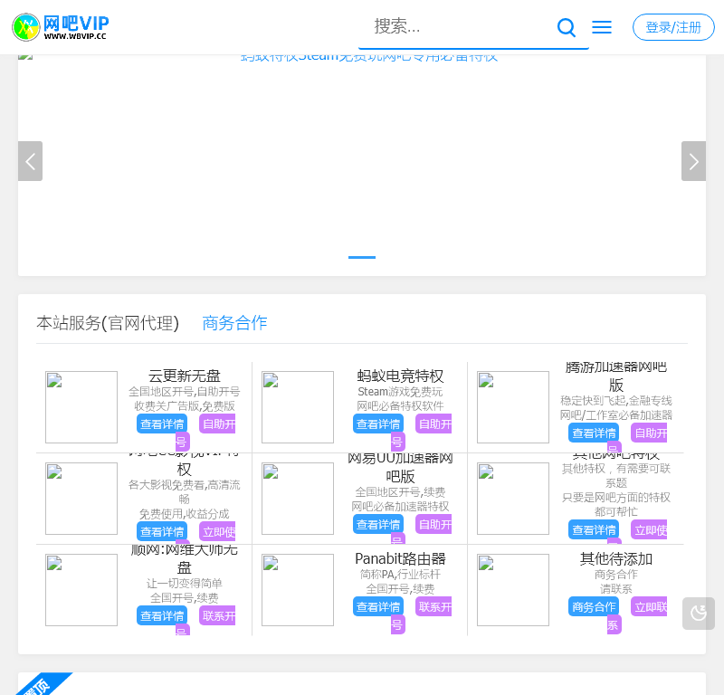Image resolution: width=724 pixels, height=695 pixels.
Task: Click 自助开号 under 腾游加速器网吧版
Action: 650,433
